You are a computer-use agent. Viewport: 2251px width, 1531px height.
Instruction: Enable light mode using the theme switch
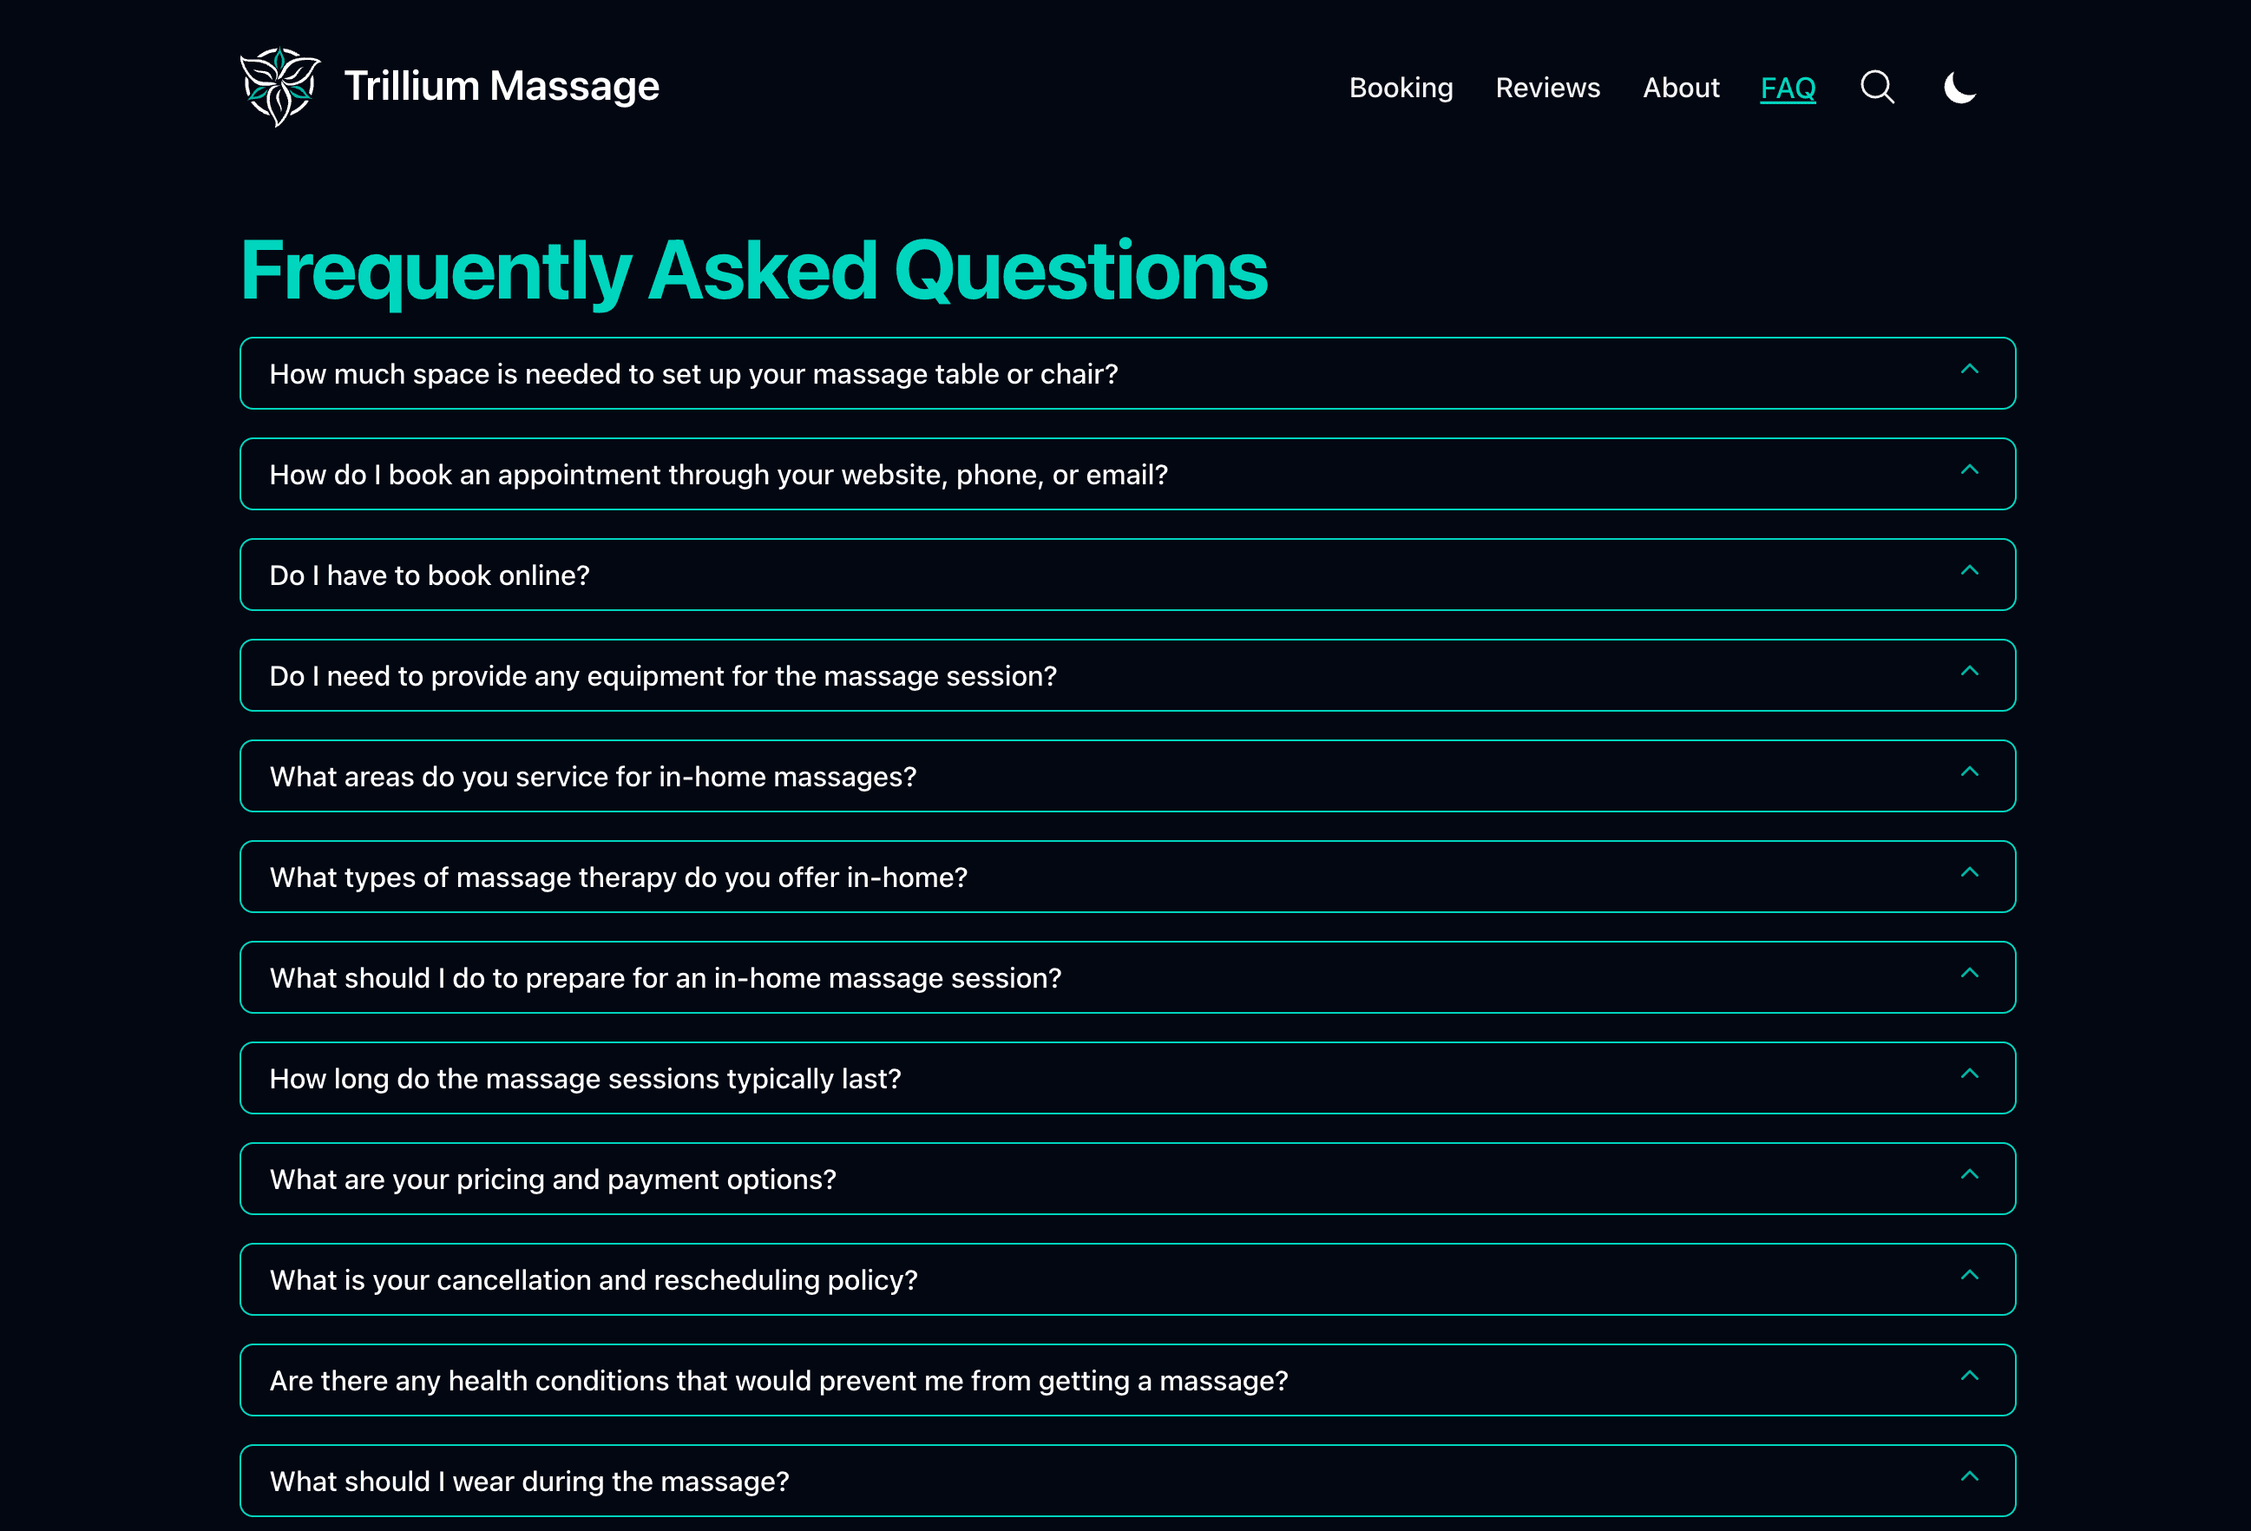tap(1959, 87)
